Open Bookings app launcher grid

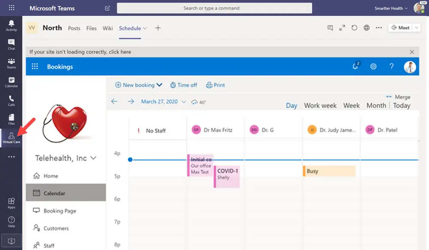pos(35,66)
